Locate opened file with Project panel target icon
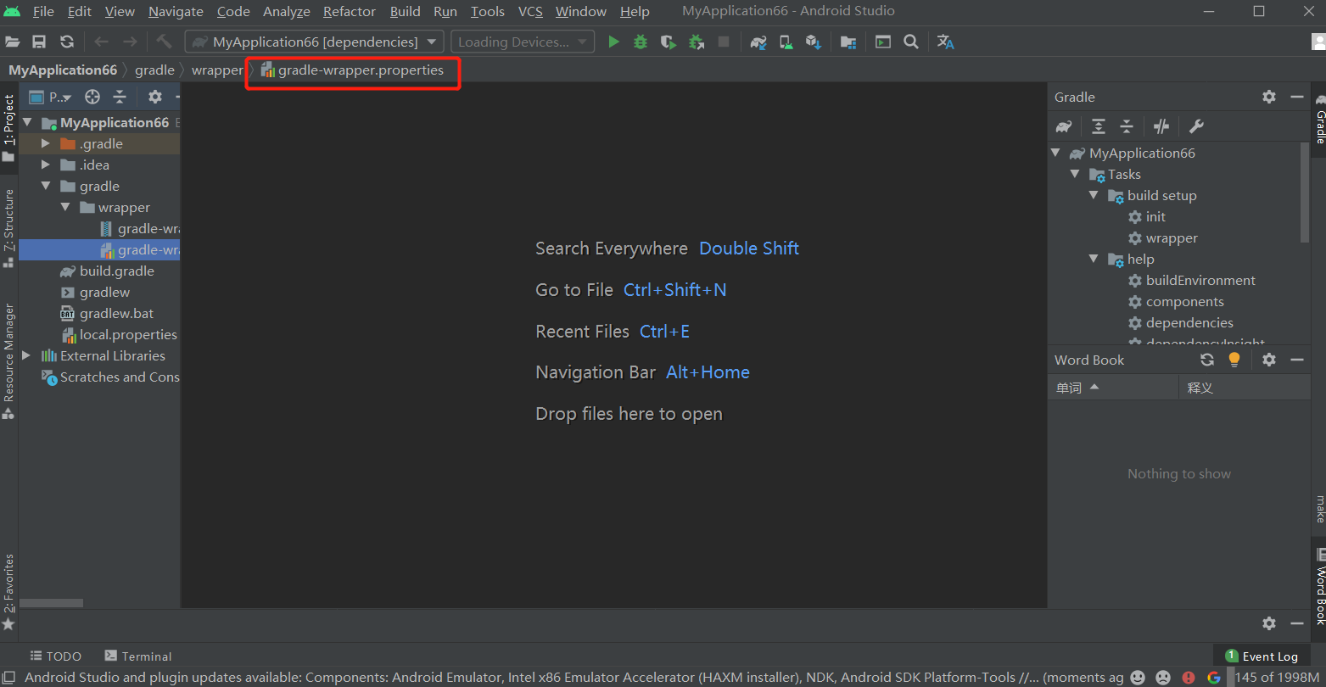This screenshot has height=687, width=1326. pyautogui.click(x=92, y=97)
